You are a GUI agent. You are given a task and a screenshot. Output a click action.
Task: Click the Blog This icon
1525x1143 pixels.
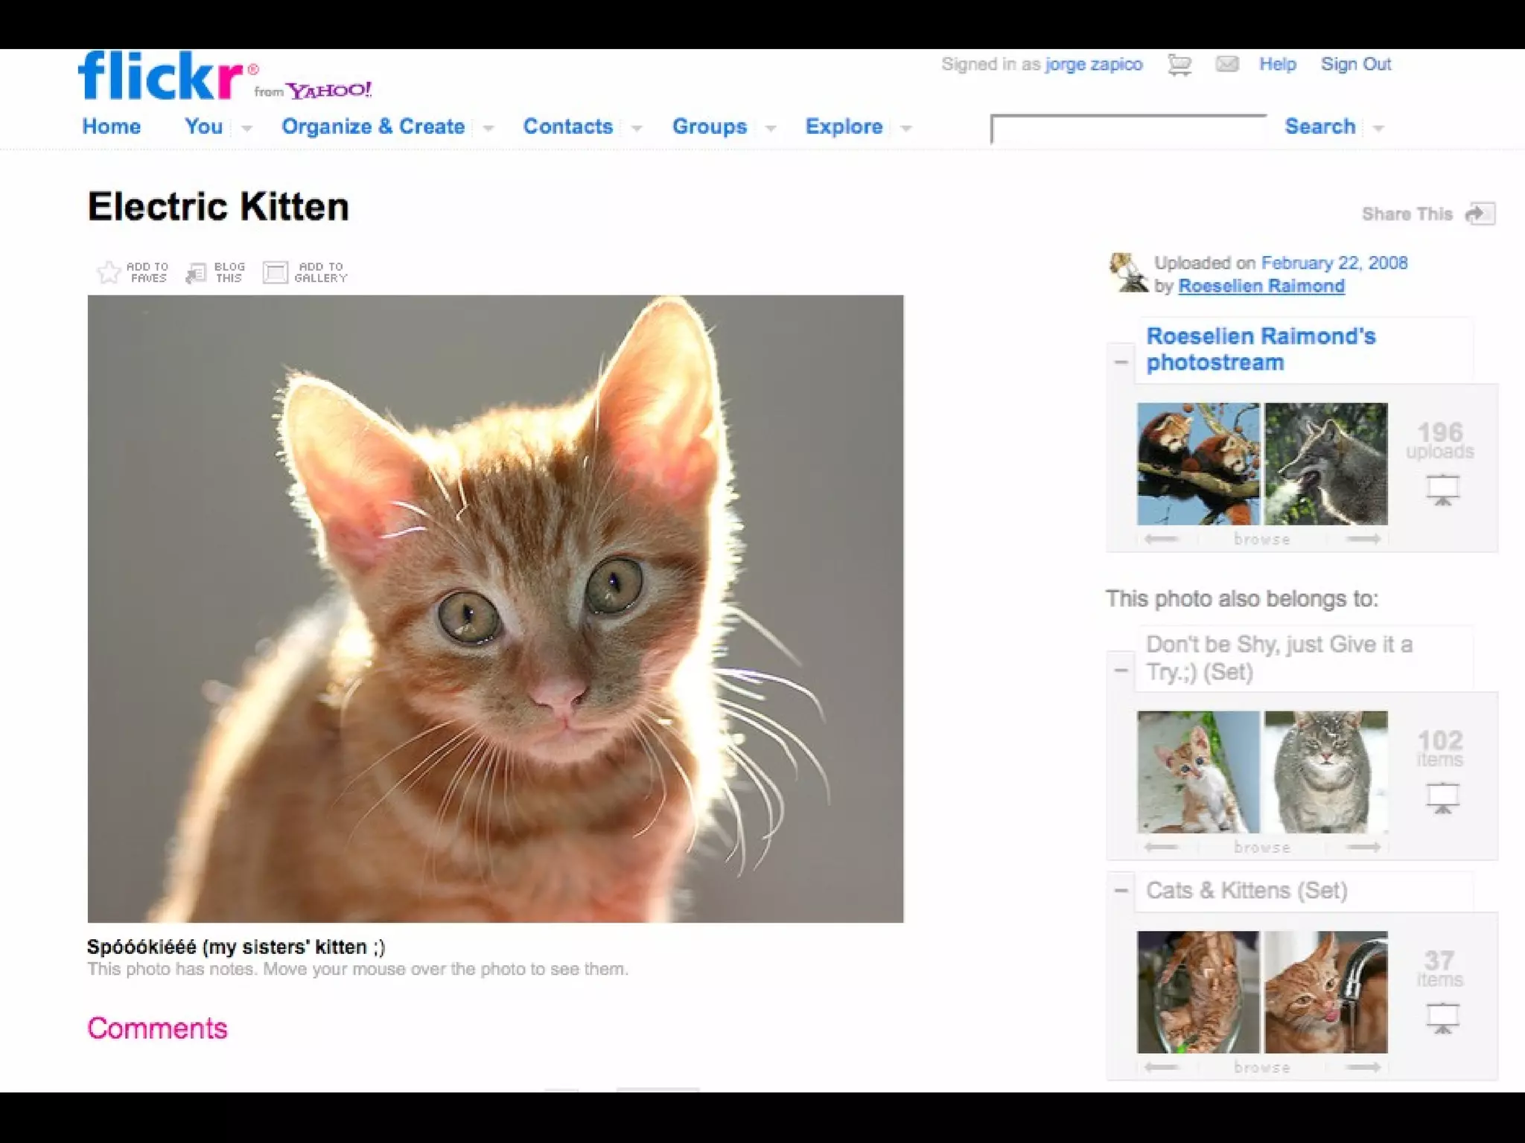click(196, 273)
